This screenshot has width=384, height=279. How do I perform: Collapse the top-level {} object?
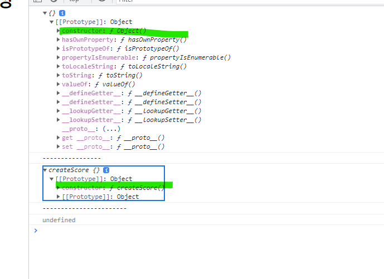point(45,13)
